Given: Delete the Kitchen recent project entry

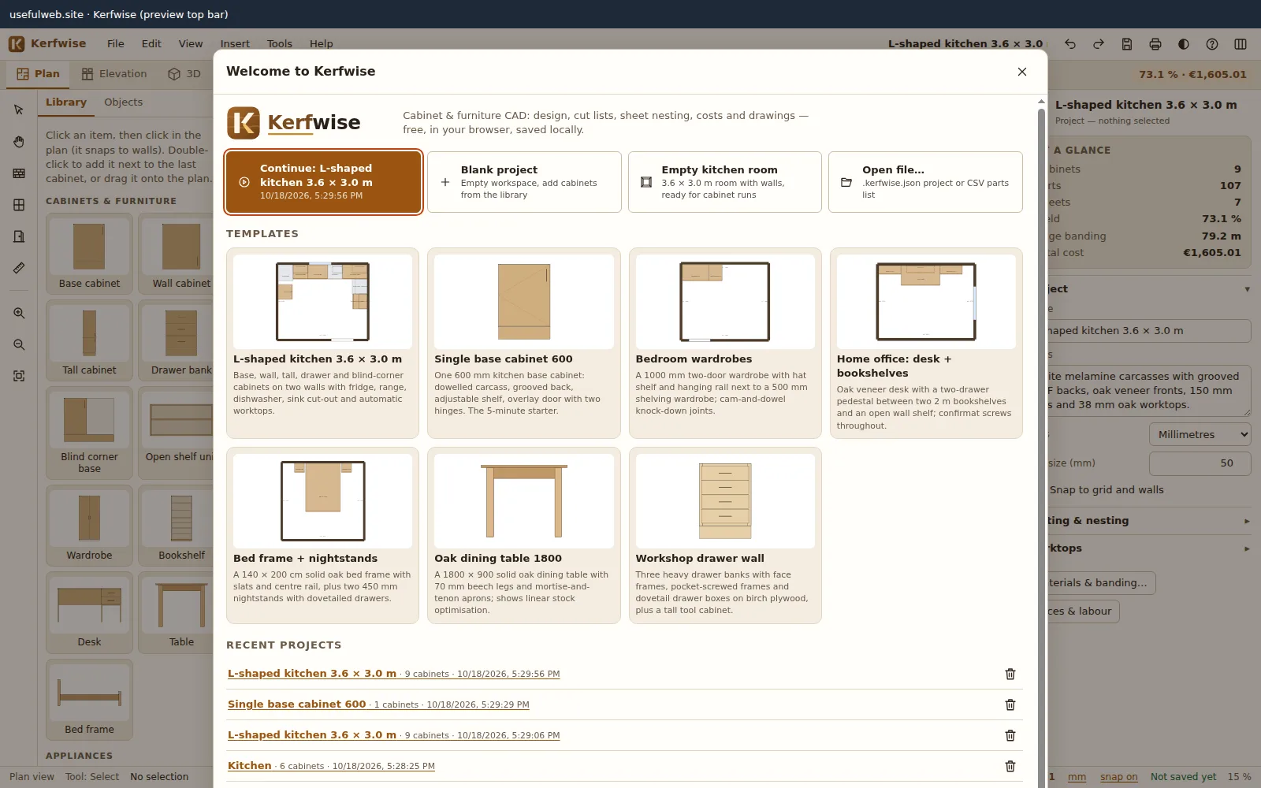Looking at the screenshot, I should click(x=1010, y=766).
